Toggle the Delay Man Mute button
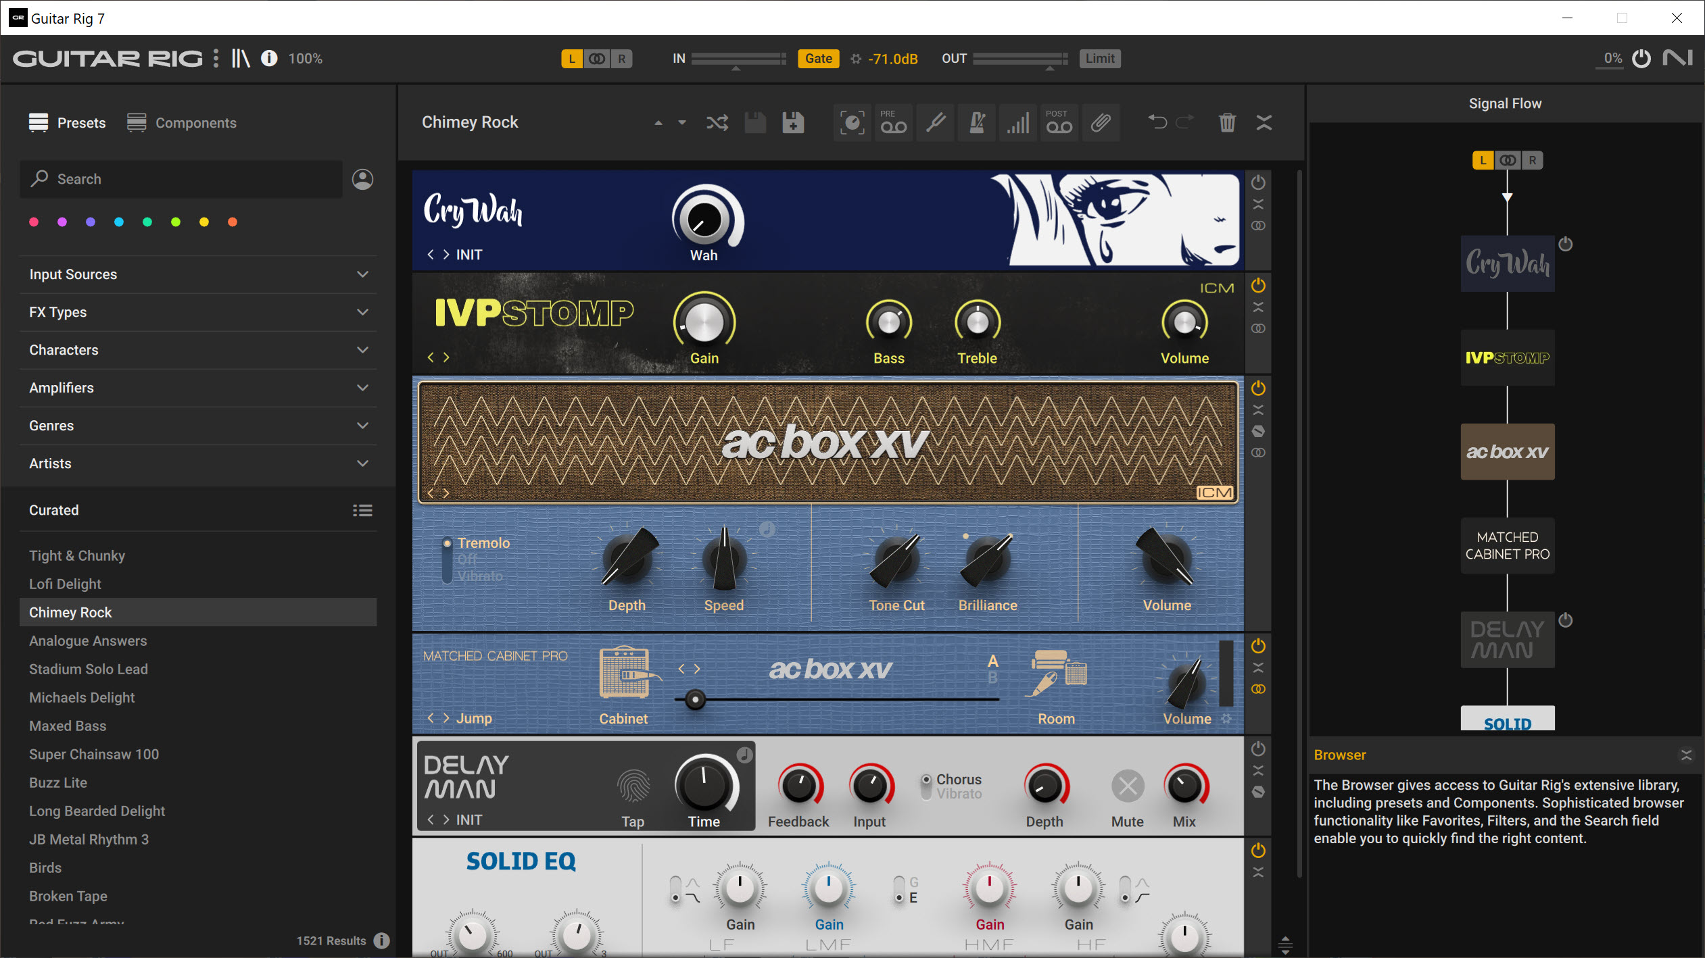 tap(1128, 786)
